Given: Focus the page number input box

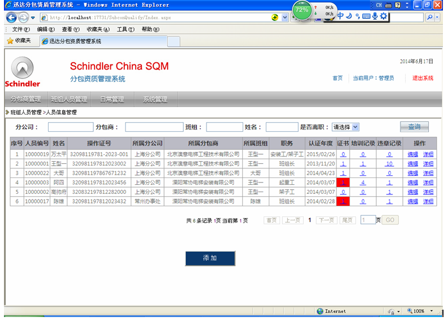Looking at the screenshot, I should (368, 220).
